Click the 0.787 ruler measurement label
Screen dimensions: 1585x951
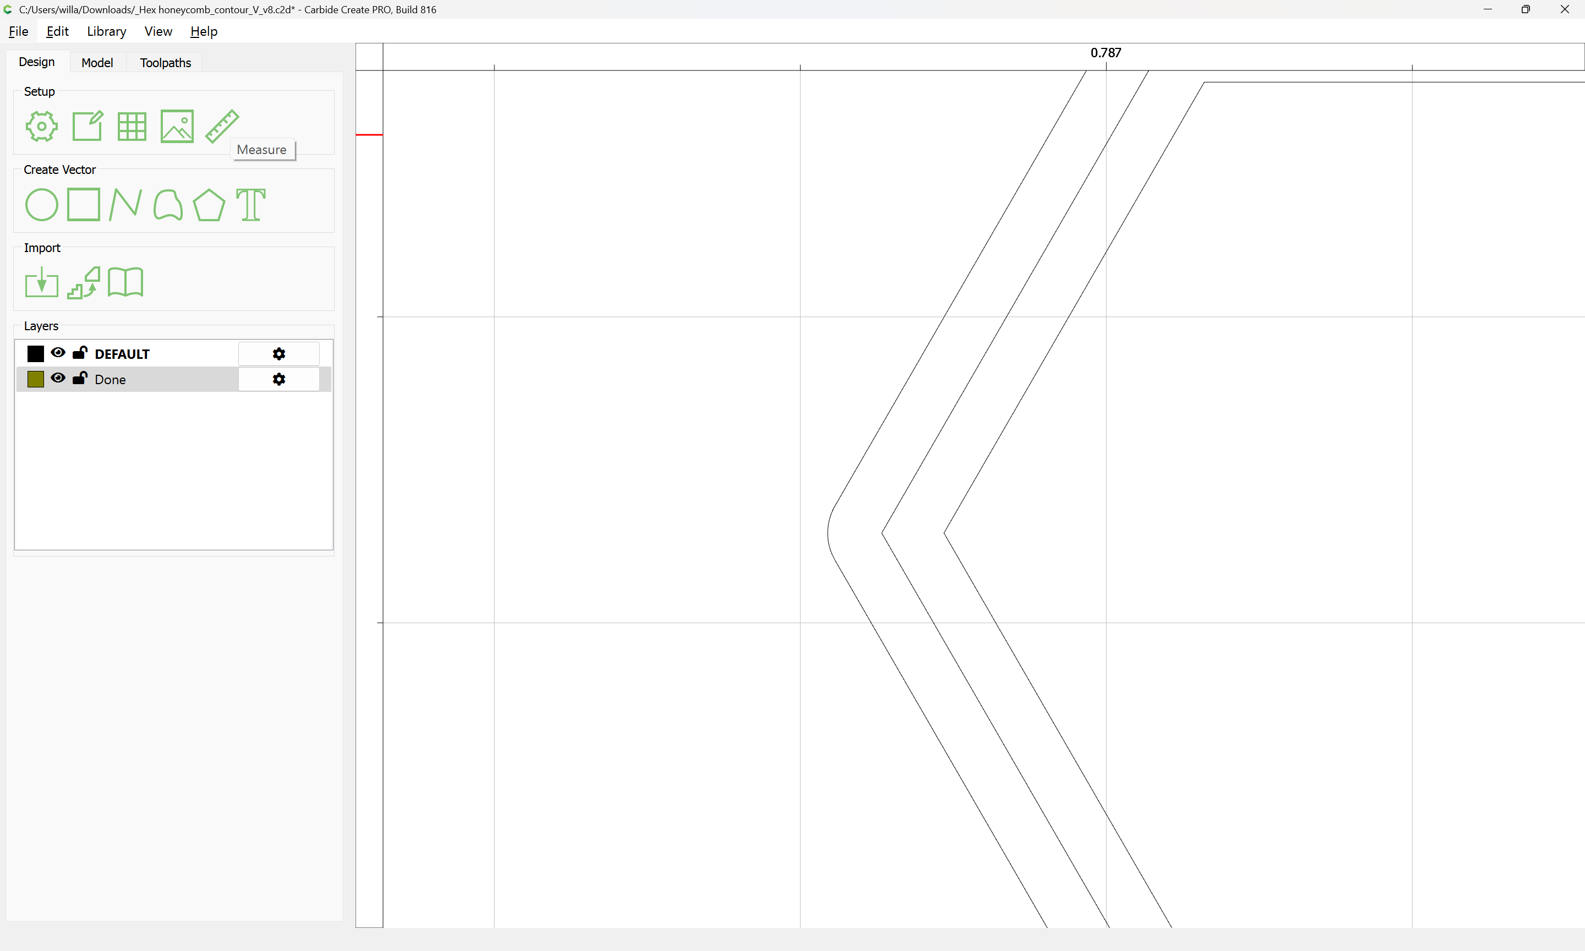coord(1106,52)
